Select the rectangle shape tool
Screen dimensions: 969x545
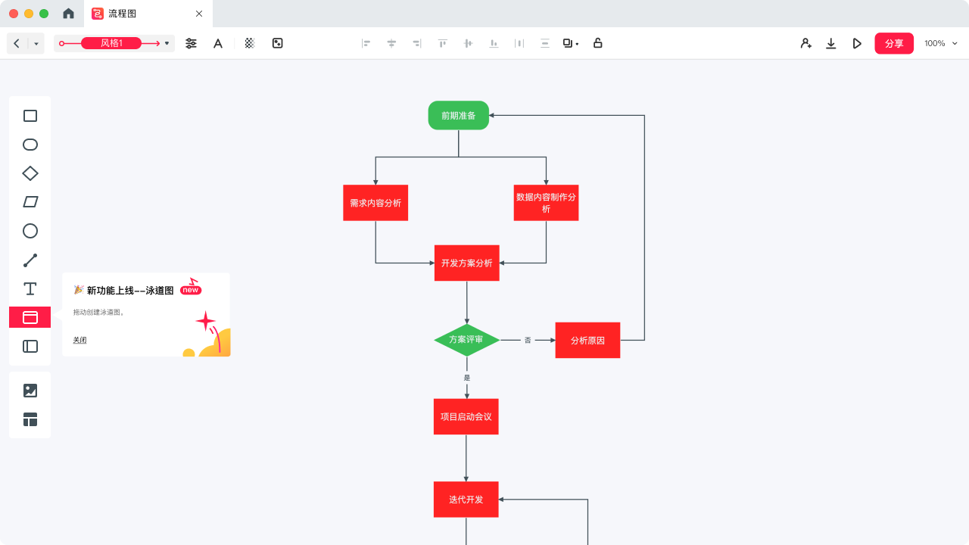(30, 116)
